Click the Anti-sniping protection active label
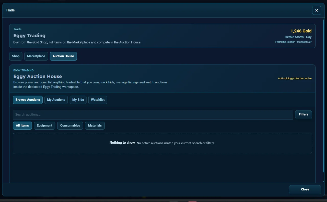The width and height of the screenshot is (327, 202). pyautogui.click(x=295, y=79)
